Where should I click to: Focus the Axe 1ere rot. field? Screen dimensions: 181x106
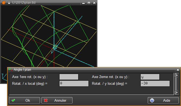click(x=69, y=77)
